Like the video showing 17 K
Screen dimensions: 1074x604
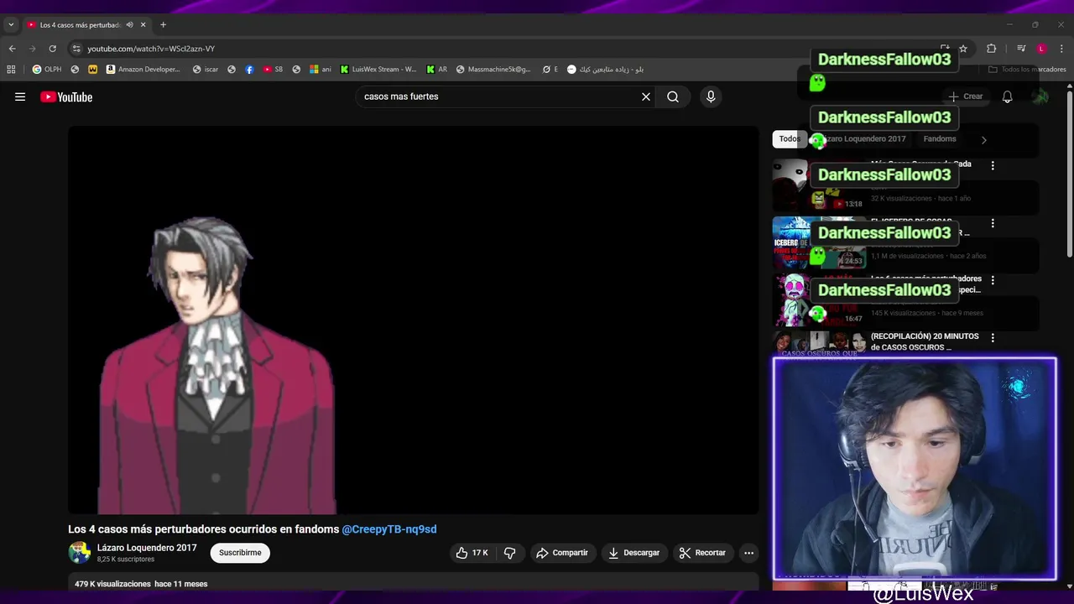[x=472, y=553]
